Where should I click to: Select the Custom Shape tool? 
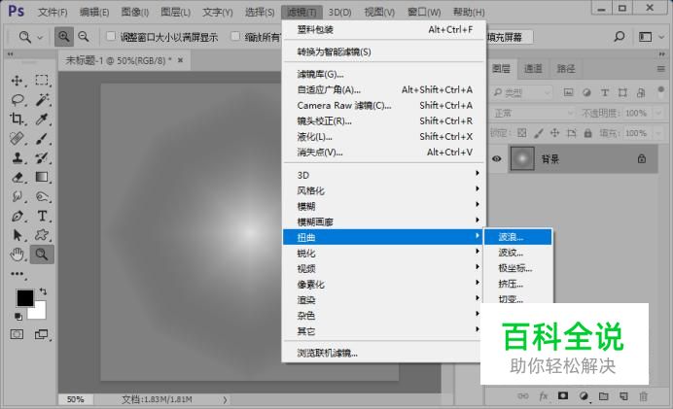(42, 235)
